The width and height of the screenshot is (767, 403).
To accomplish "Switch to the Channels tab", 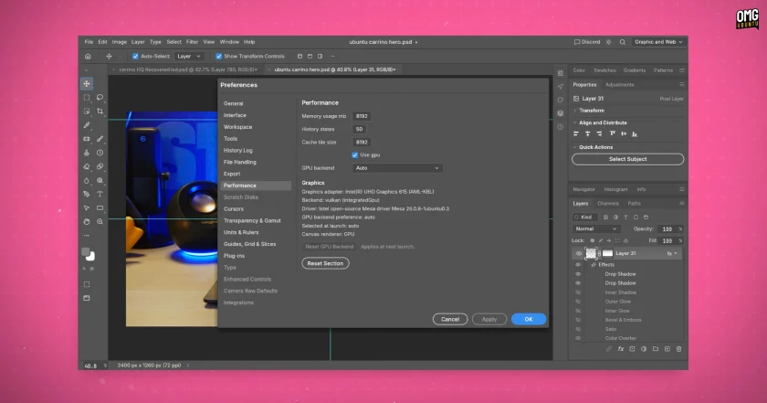I will (608, 203).
